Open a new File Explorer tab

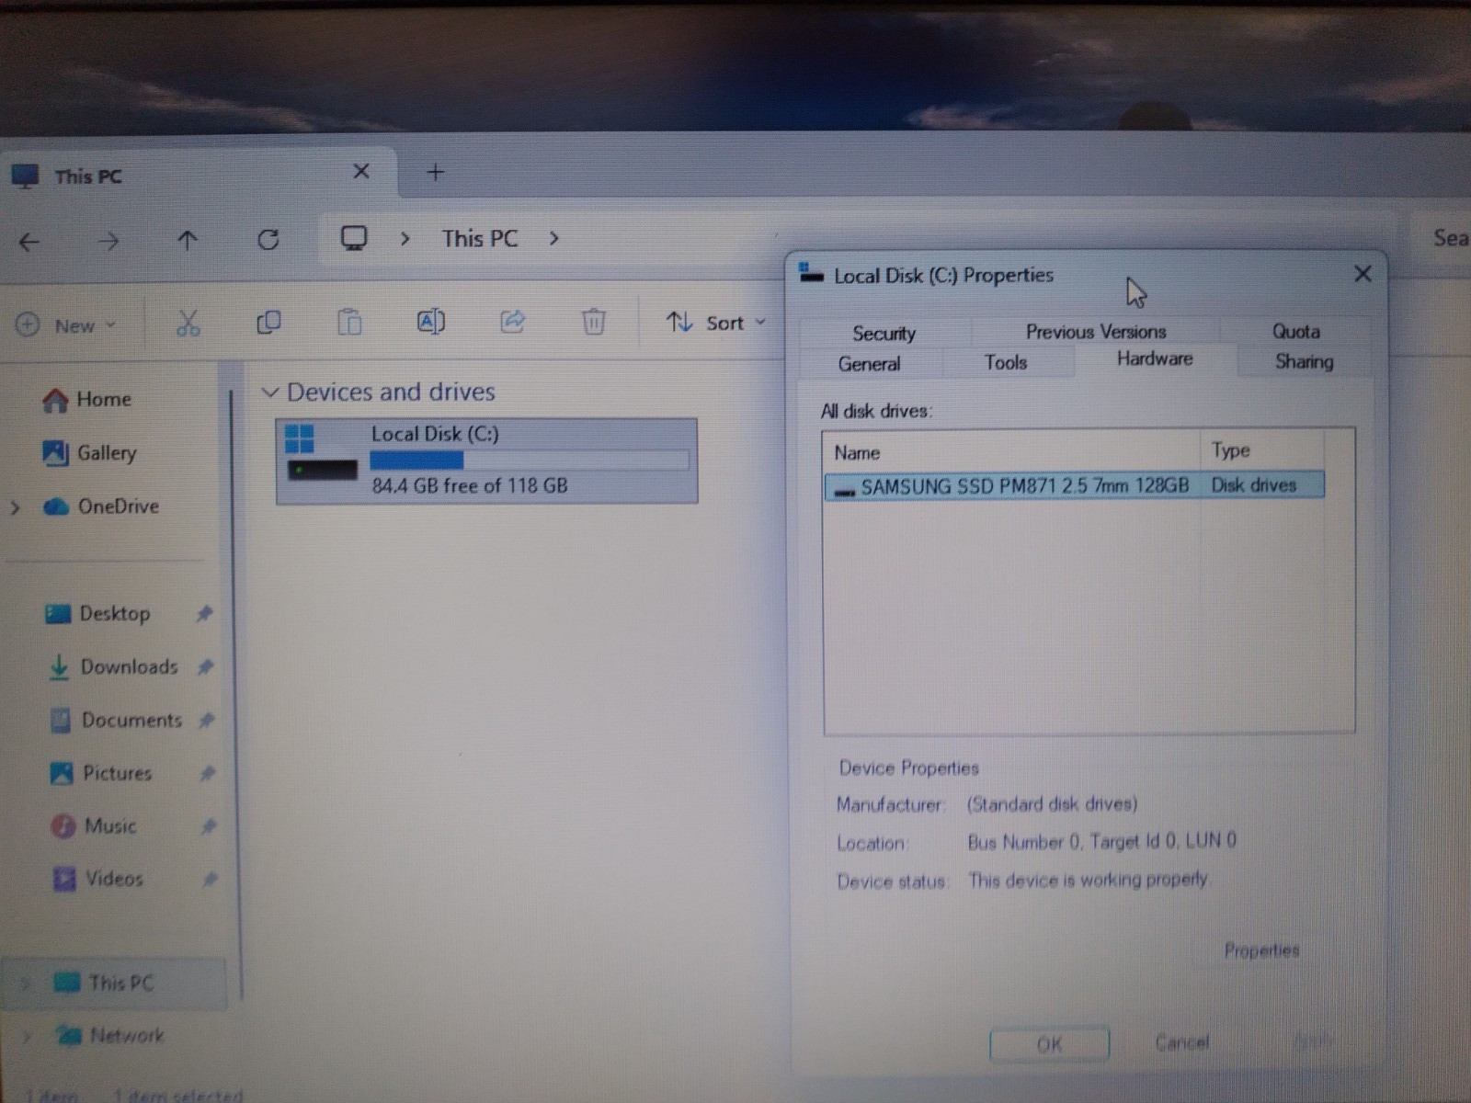point(436,172)
